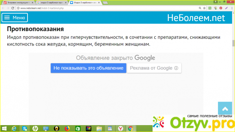Click the purple feather extension icon
This screenshot has height=132, width=235.
(x=226, y=8)
